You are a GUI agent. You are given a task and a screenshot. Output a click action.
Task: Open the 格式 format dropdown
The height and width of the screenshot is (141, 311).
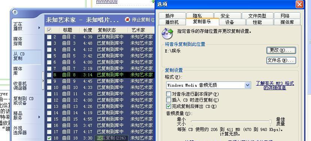click(x=247, y=85)
